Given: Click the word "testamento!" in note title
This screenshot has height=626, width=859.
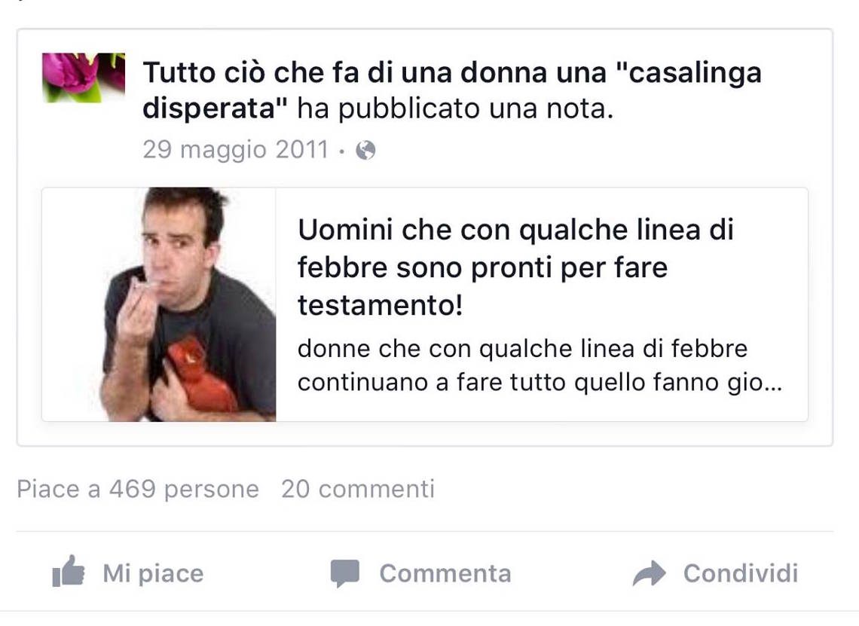Looking at the screenshot, I should tap(381, 305).
